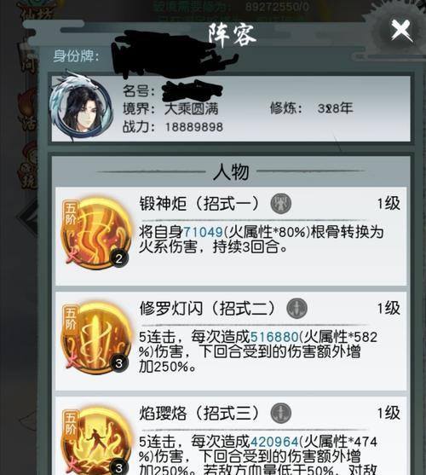Tap the blue value 71049 in skill text
This screenshot has width=426, height=475.
pyautogui.click(x=204, y=232)
